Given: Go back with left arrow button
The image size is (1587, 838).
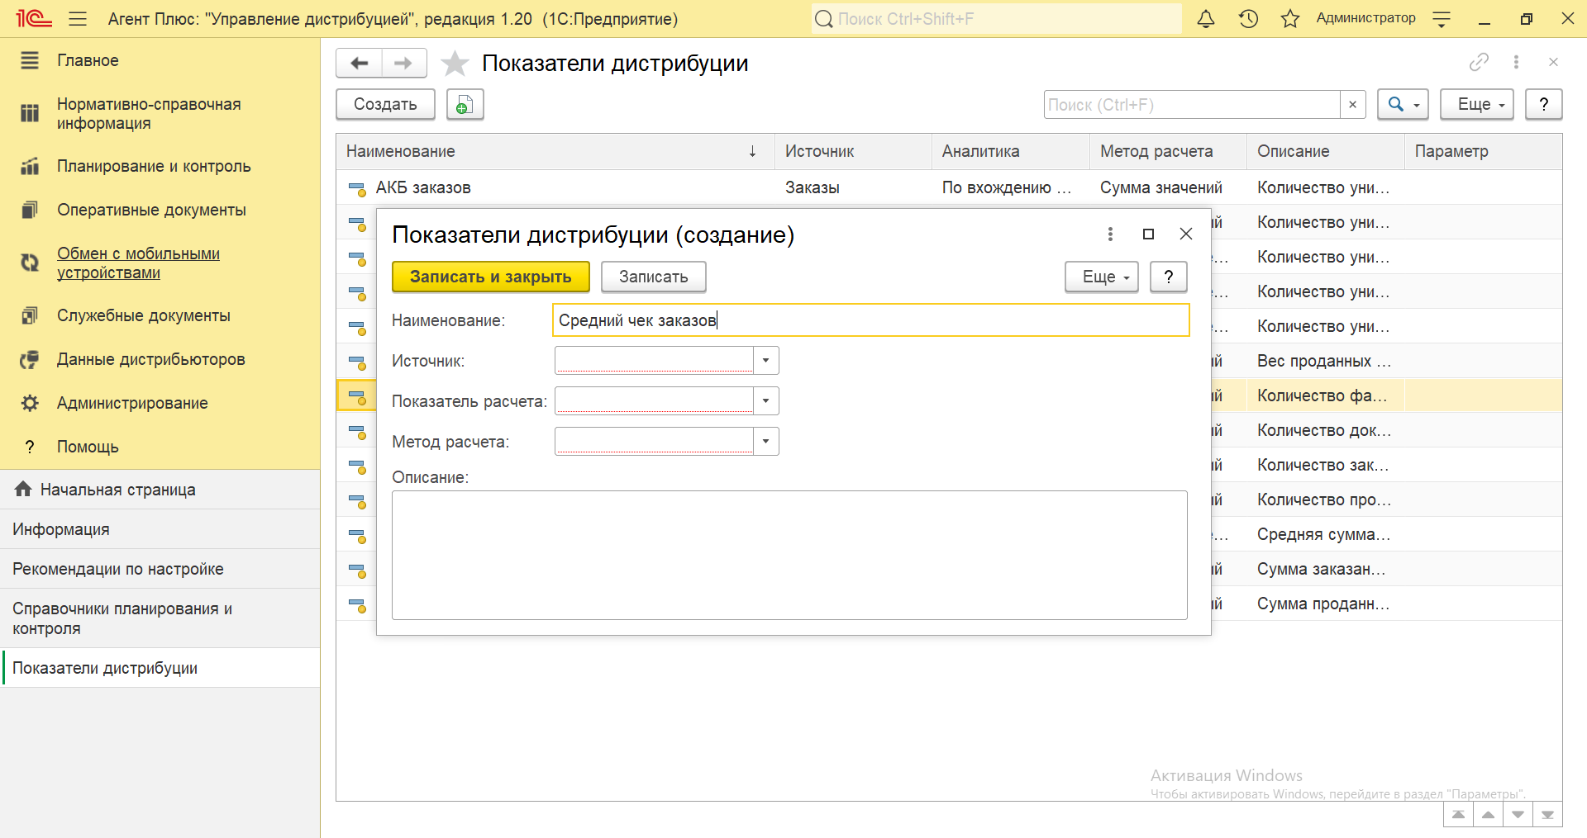Looking at the screenshot, I should pyautogui.click(x=359, y=63).
